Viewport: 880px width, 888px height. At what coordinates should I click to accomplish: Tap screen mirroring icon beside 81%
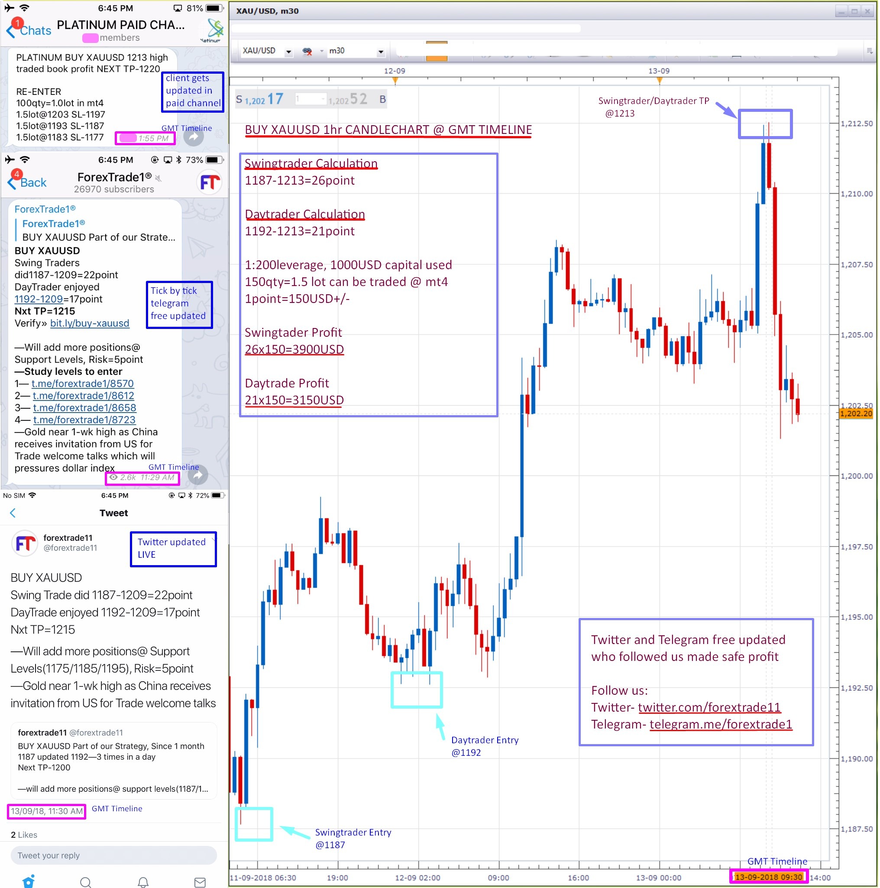(177, 8)
